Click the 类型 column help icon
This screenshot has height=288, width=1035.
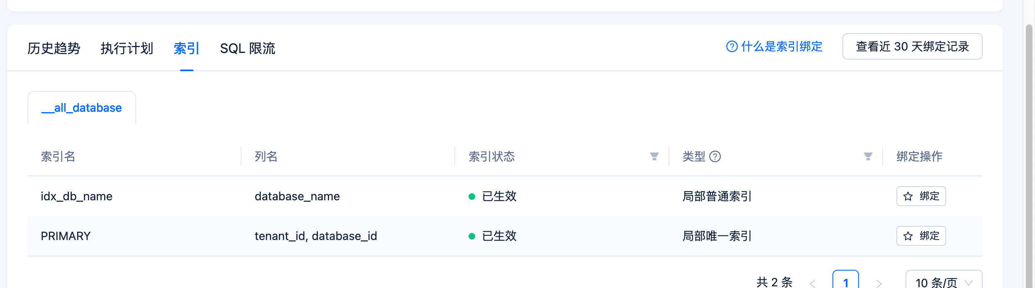click(715, 156)
